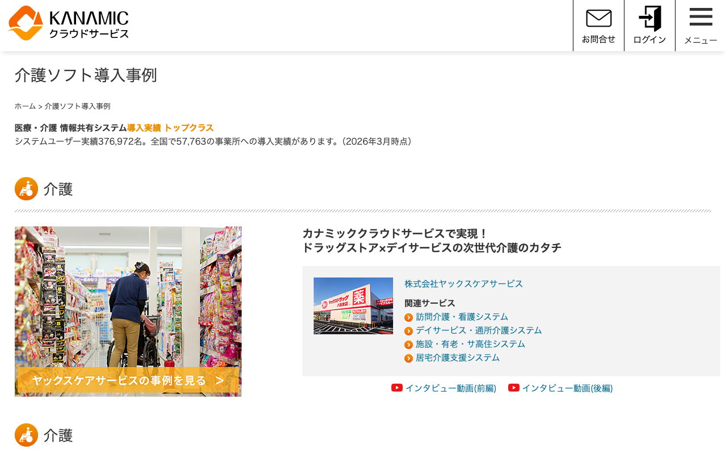
Task: Click the arrow bullet beside 居宅介護支援システム
Action: click(408, 358)
